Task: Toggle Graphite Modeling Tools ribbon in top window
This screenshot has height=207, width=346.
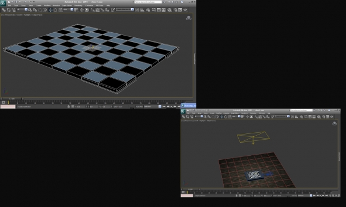Action: point(153,10)
